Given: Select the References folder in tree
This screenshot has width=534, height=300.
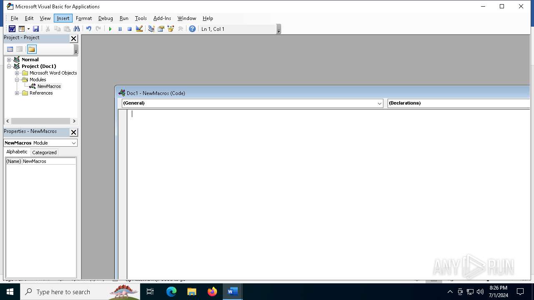Looking at the screenshot, I should pos(41,93).
